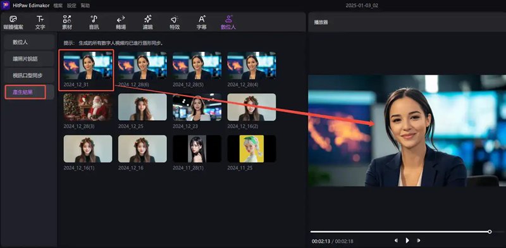
Task: Select the 文字 text tool
Action: [x=40, y=23]
